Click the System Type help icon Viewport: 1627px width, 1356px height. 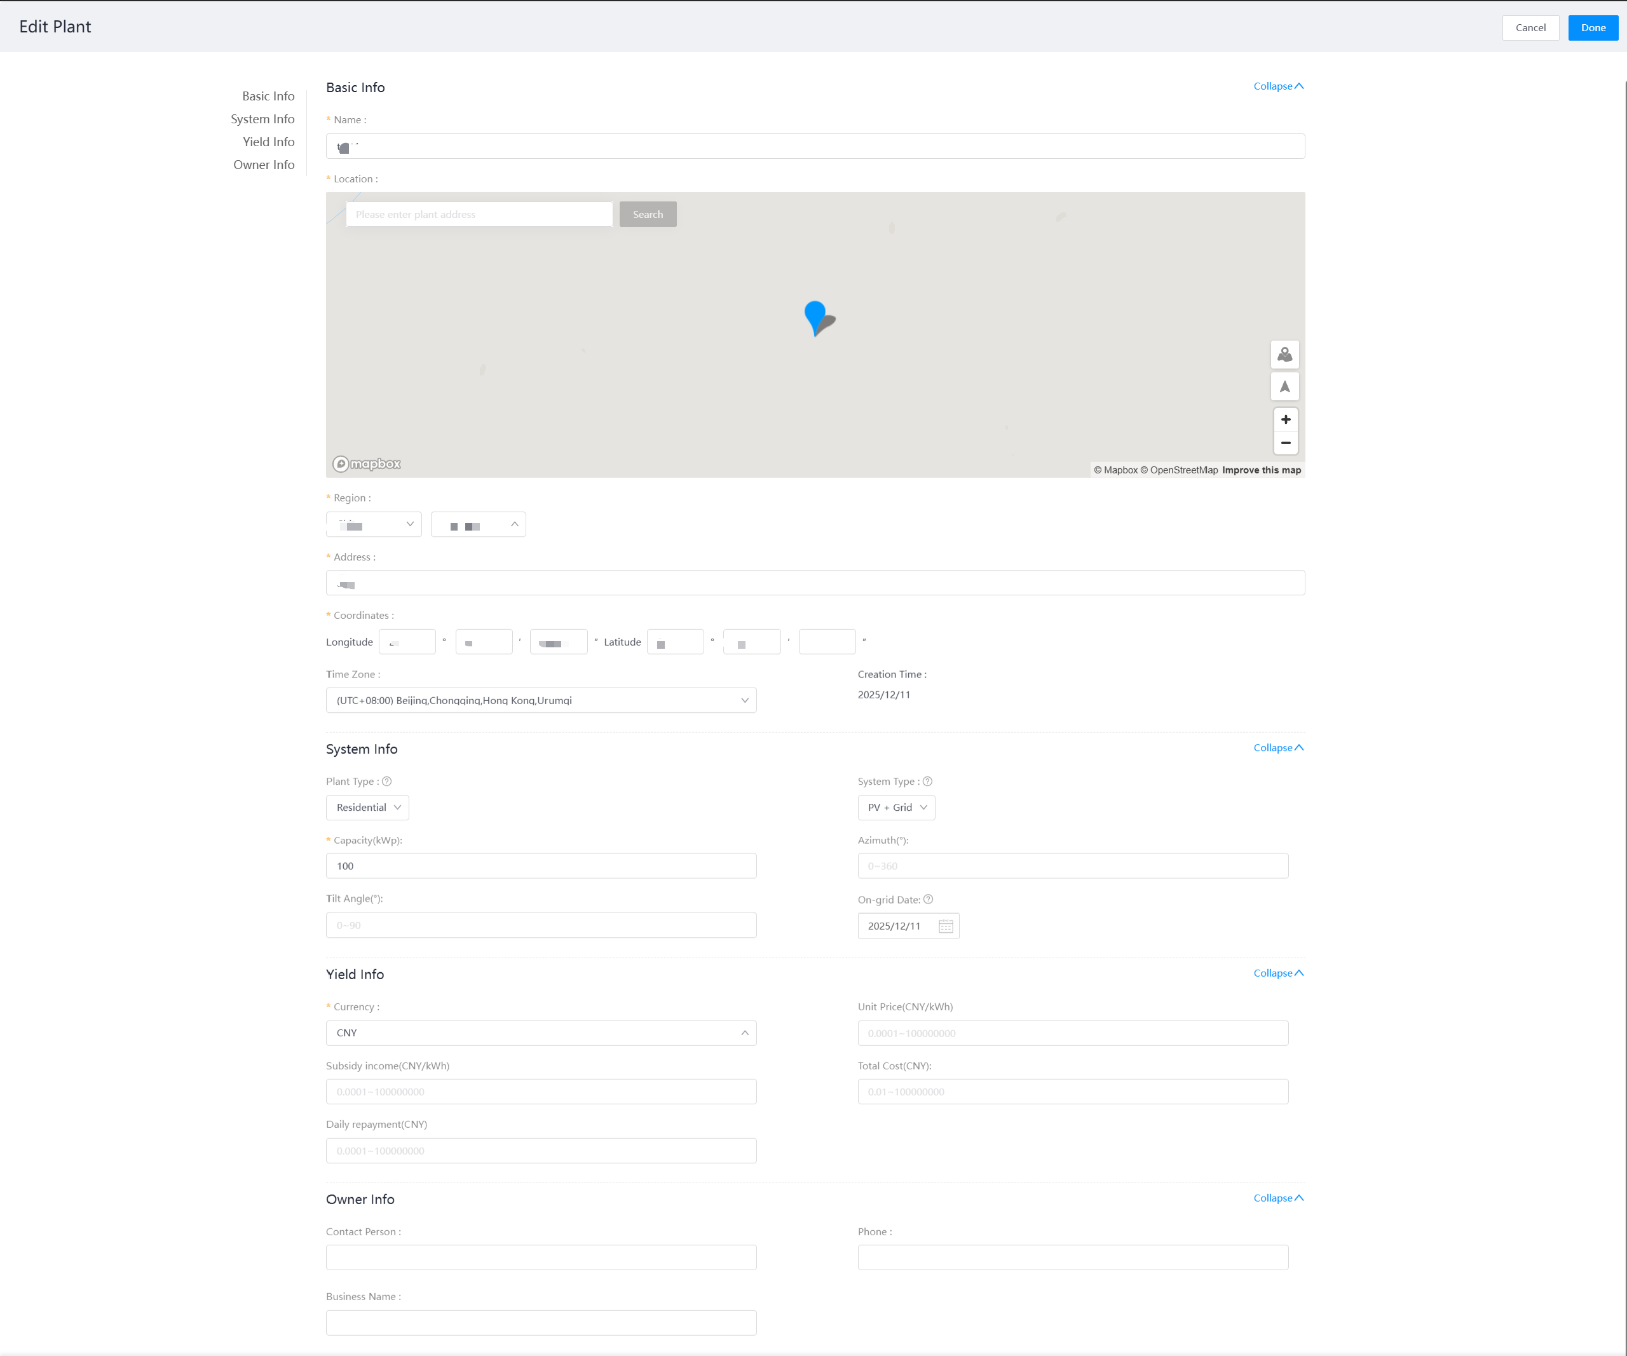927,782
